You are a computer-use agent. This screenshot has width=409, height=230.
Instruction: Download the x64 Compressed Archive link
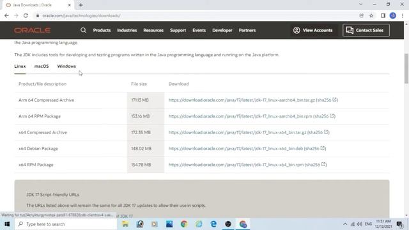pos(237,132)
